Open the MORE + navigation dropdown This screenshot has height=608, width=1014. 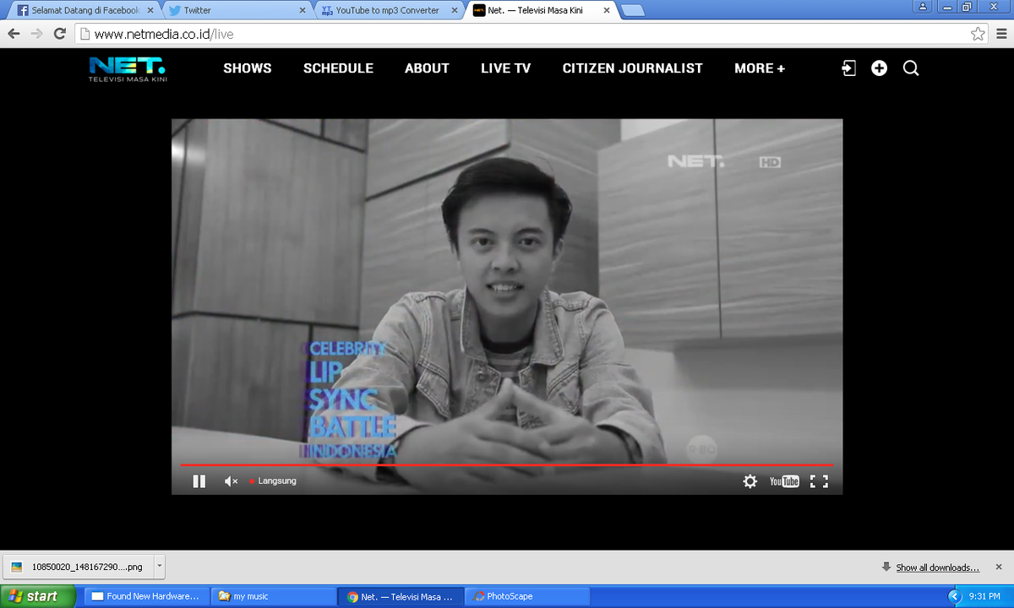coord(758,68)
